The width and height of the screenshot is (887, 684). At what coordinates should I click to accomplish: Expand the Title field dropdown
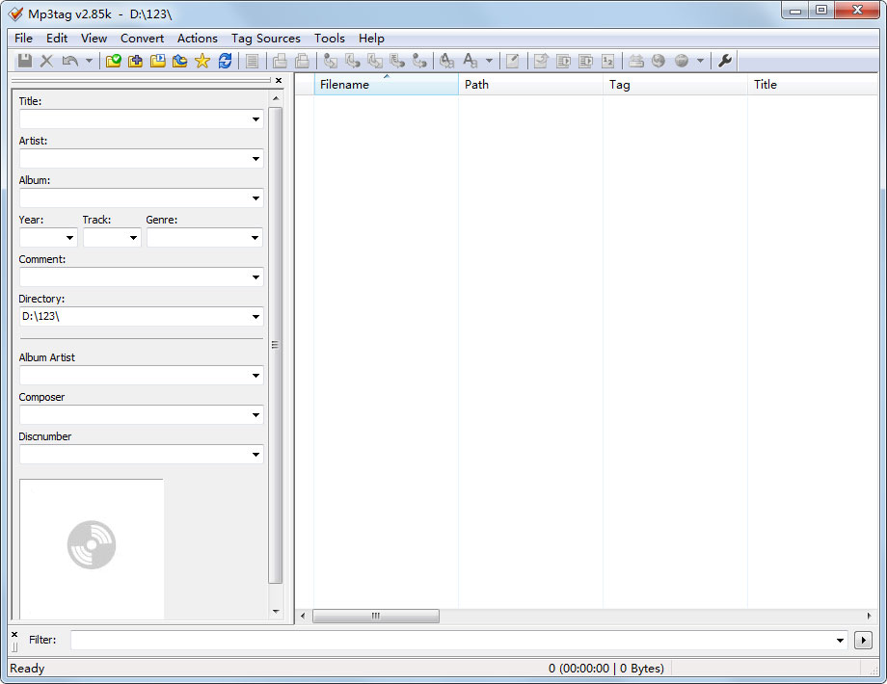[x=255, y=119]
